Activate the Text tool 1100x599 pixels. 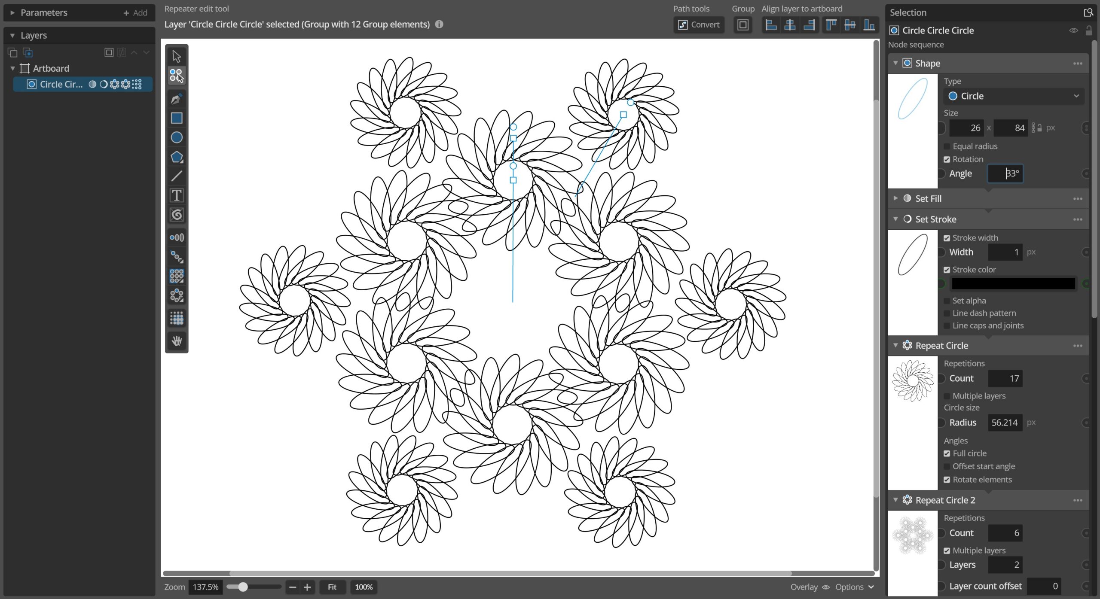pyautogui.click(x=176, y=195)
